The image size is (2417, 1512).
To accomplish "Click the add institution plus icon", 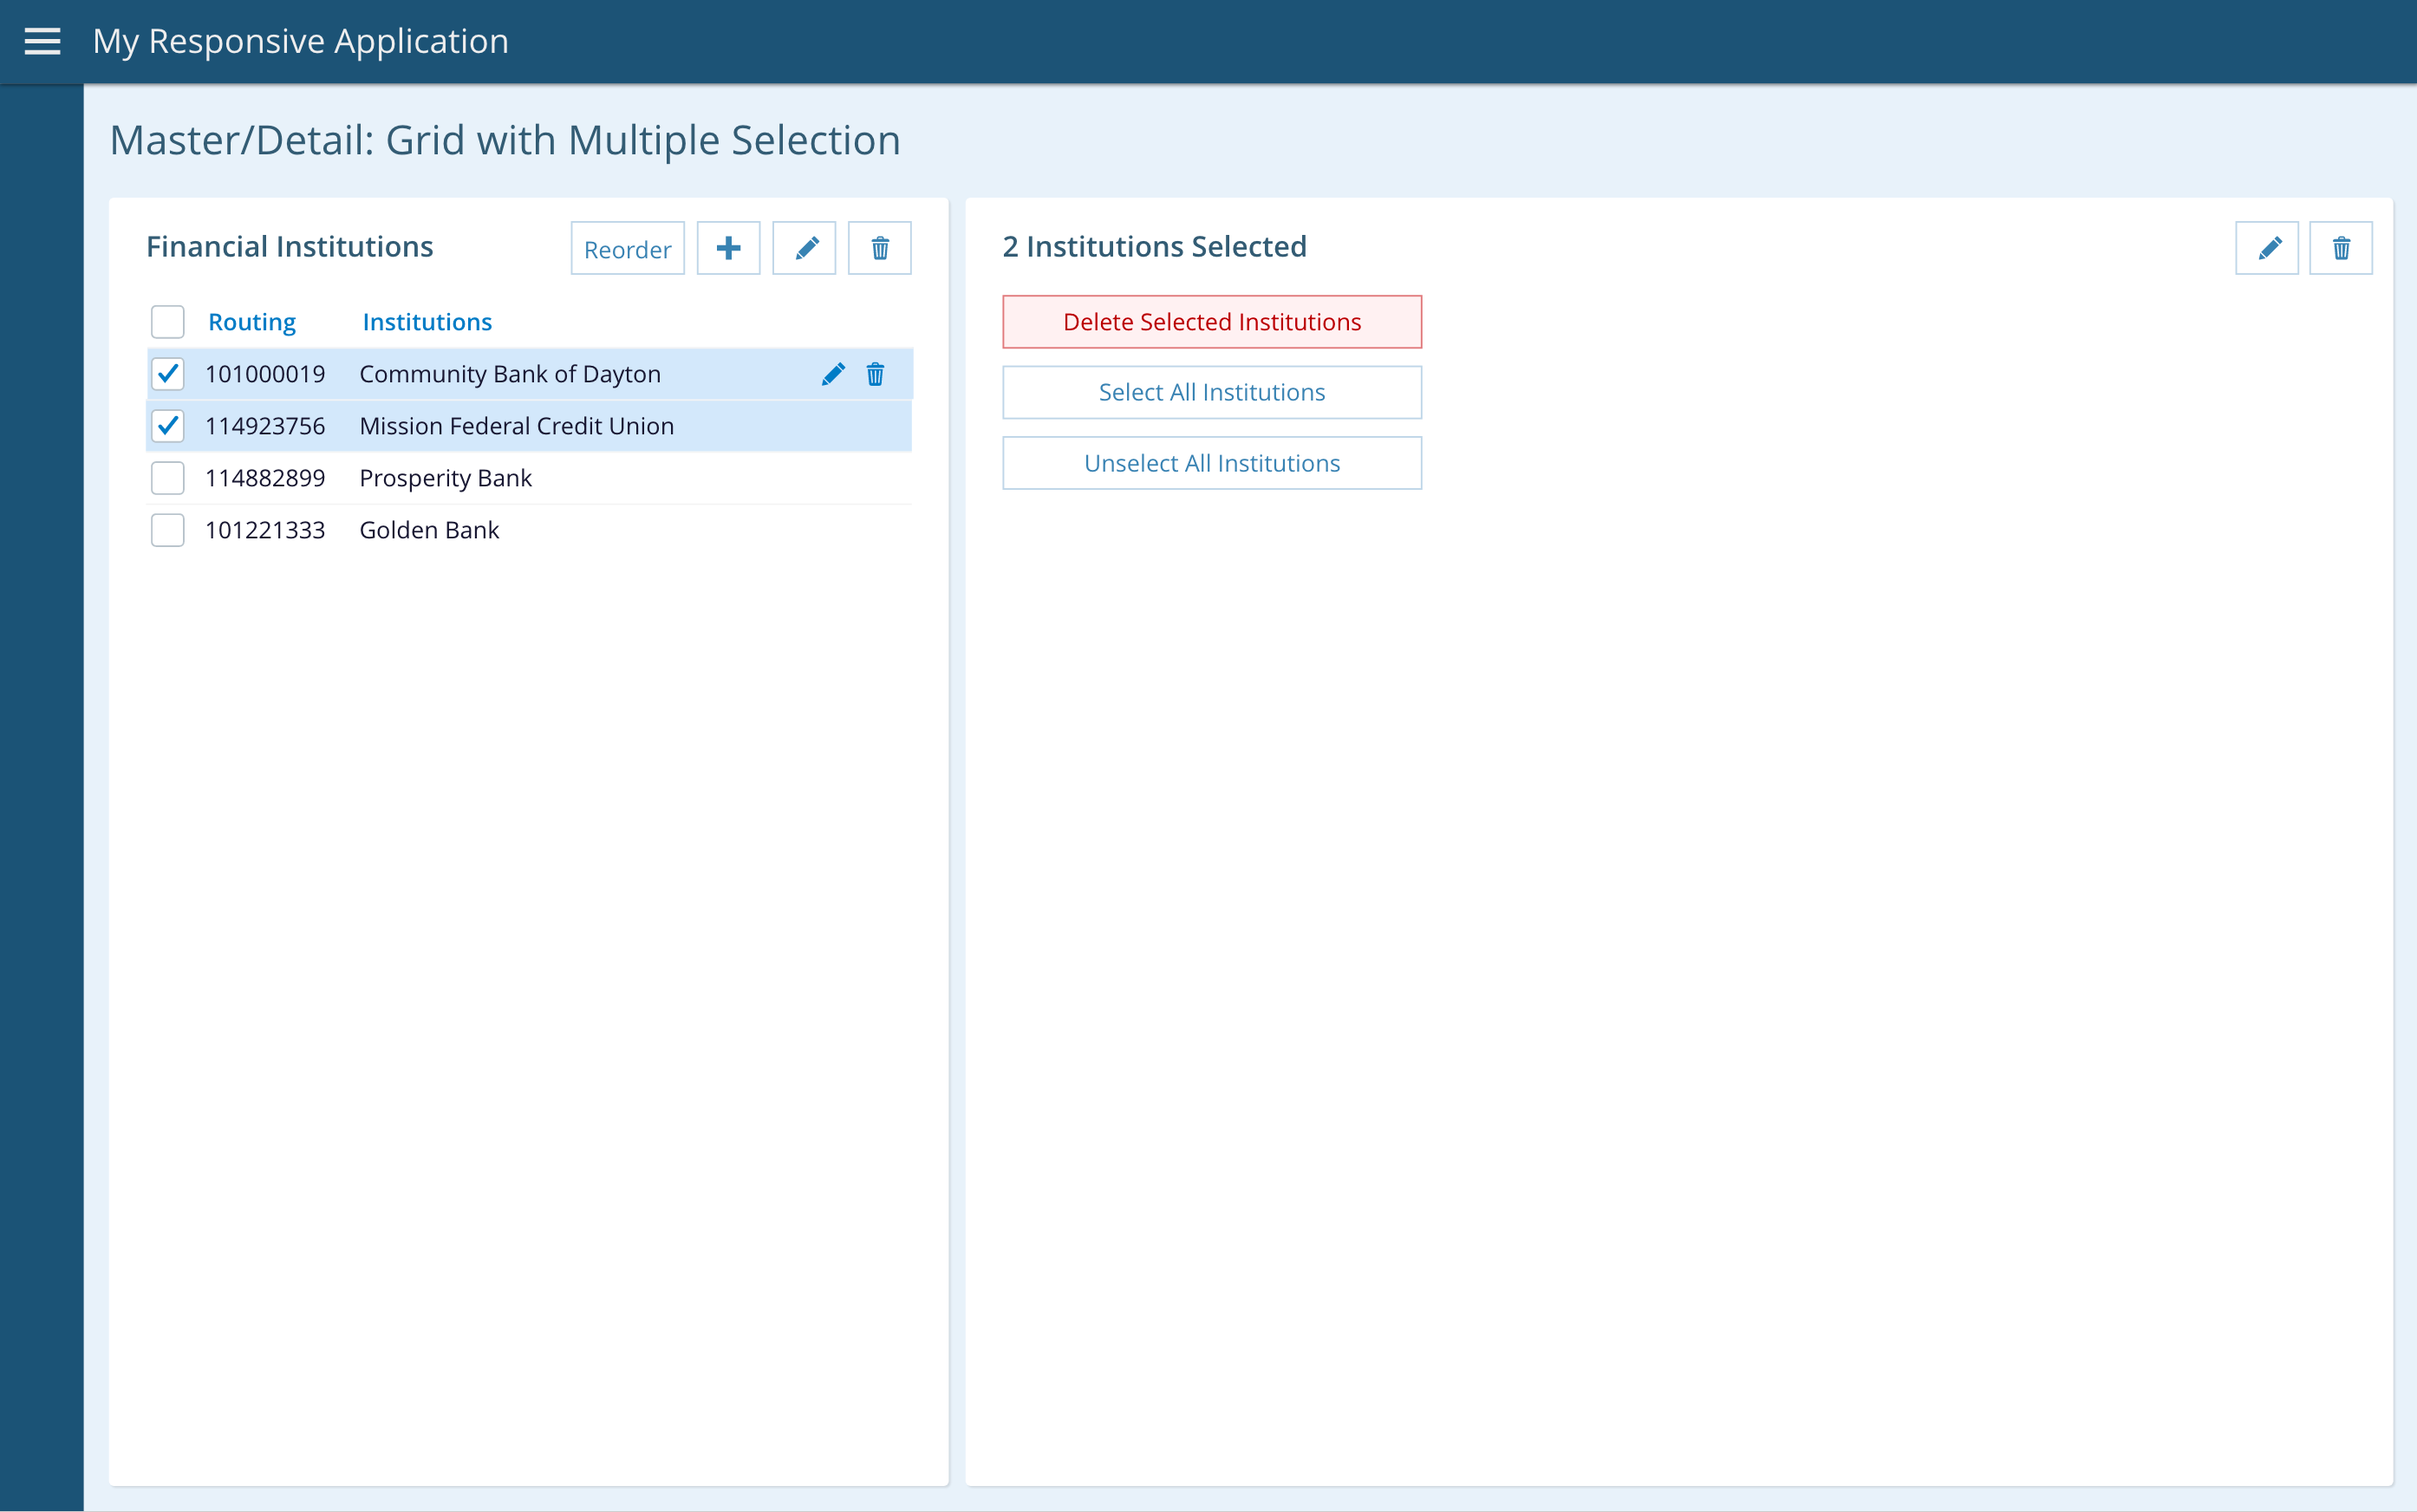I will pos(728,248).
